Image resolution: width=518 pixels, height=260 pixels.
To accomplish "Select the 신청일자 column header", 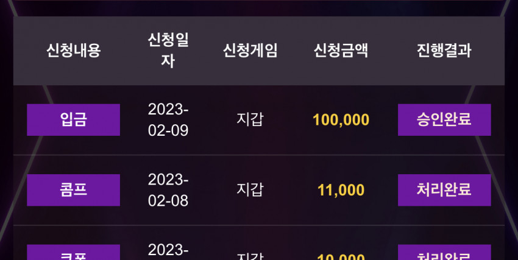I will point(168,51).
